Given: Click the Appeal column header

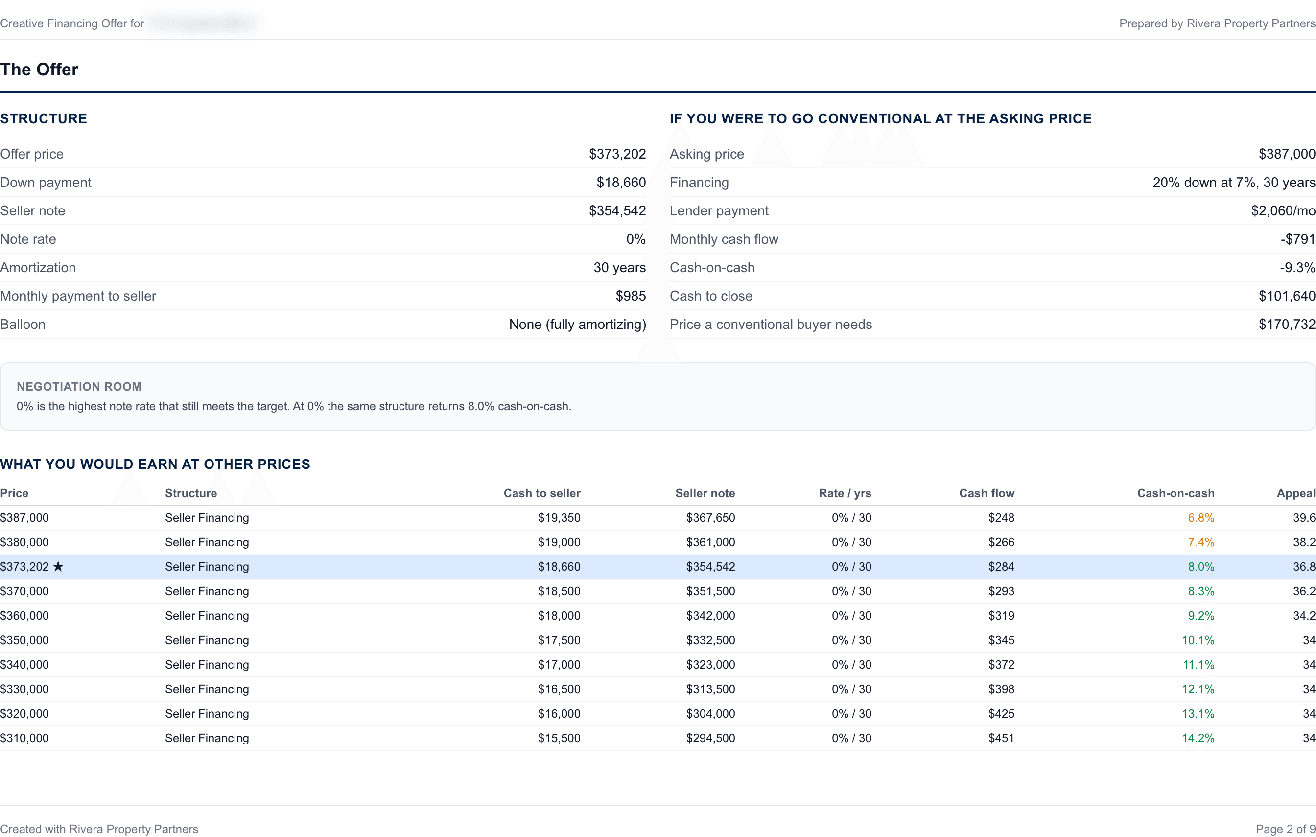Looking at the screenshot, I should click(x=1295, y=493).
